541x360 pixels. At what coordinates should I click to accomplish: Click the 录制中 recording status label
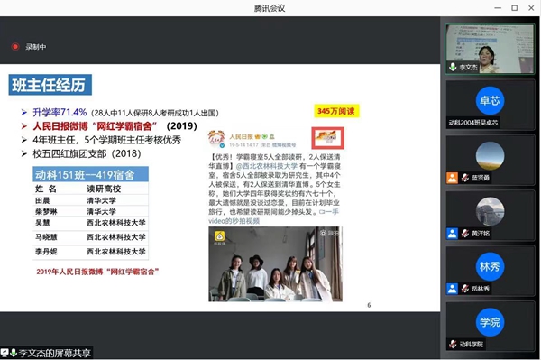click(35, 47)
